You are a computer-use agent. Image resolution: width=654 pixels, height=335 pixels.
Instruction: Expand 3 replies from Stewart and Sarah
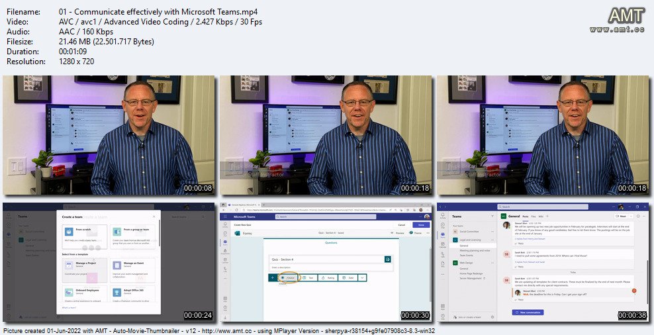(x=530, y=262)
